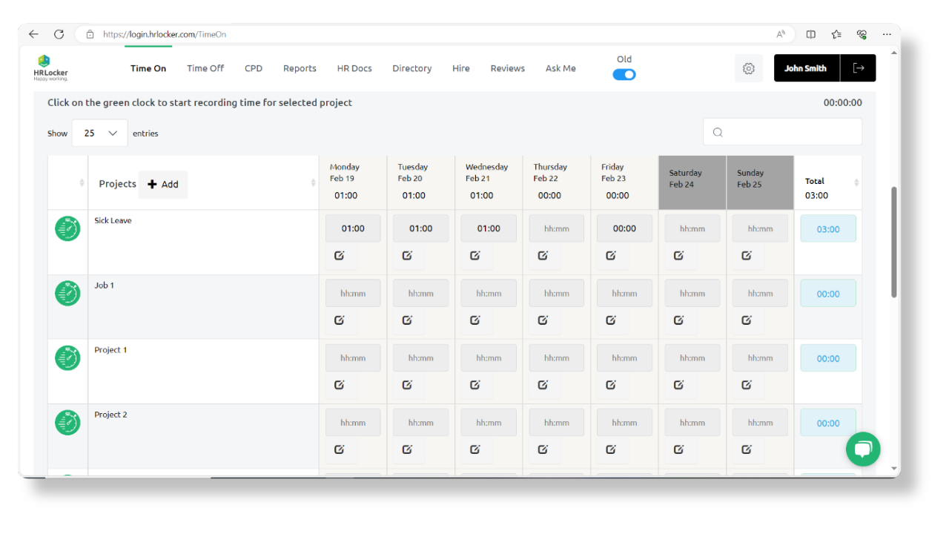This screenshot has width=949, height=534.
Task: Start recording time for Project 1
Action: coord(67,357)
